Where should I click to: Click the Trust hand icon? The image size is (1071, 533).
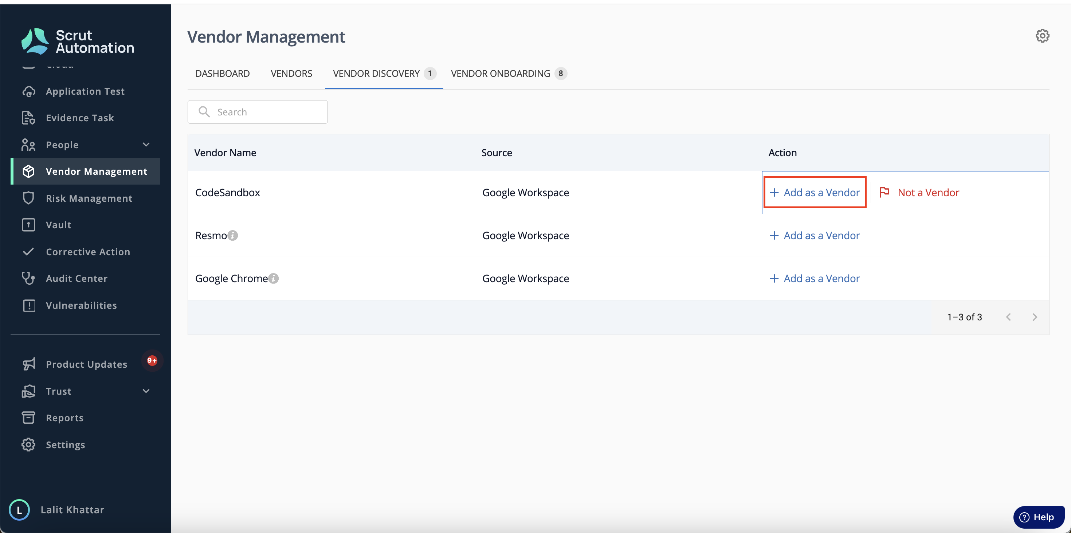[28, 391]
